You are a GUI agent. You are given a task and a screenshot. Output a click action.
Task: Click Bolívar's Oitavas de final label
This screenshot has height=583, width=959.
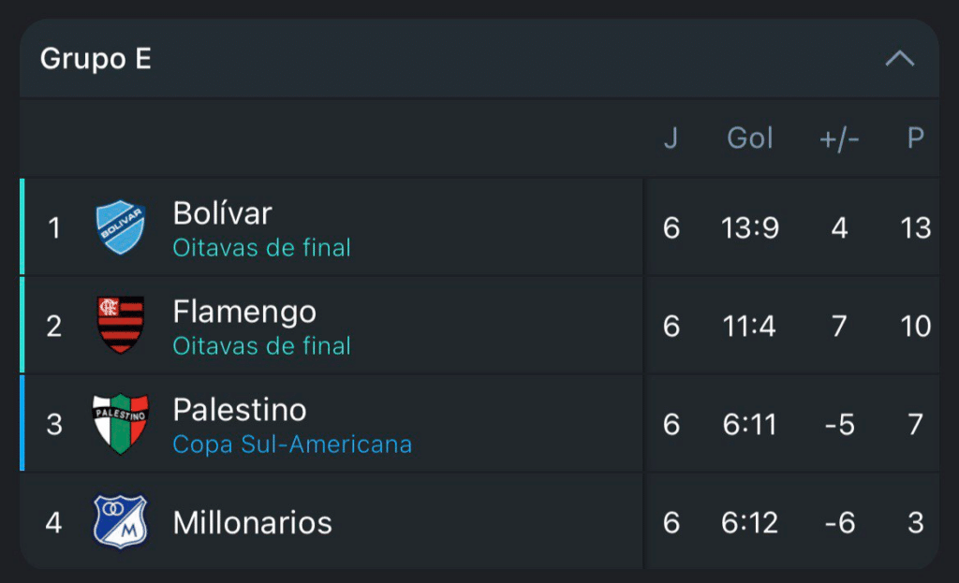pyautogui.click(x=261, y=248)
